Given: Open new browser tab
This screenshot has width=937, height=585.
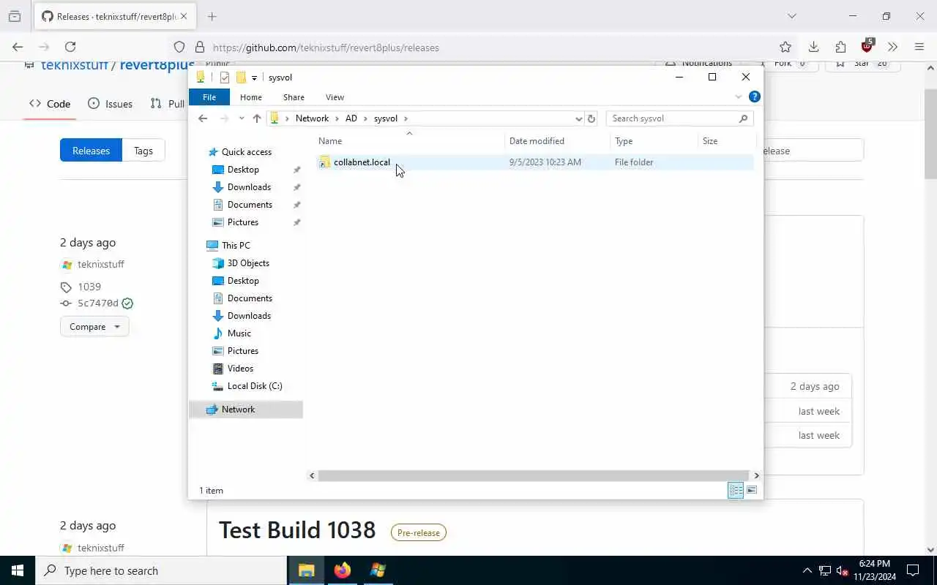Looking at the screenshot, I should pyautogui.click(x=212, y=16).
